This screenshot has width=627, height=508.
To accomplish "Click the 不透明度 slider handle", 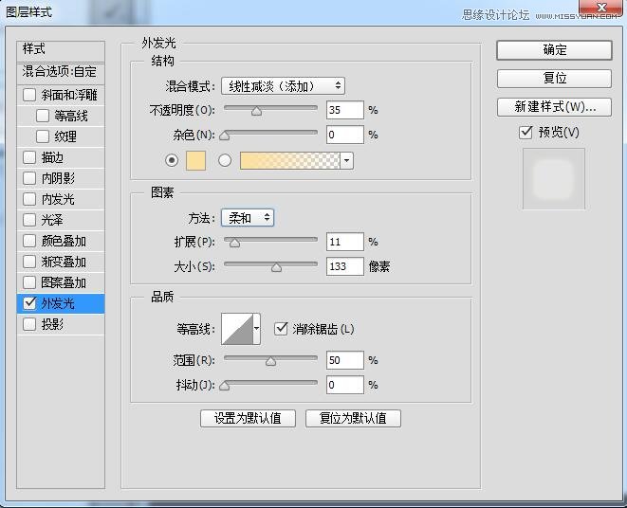I will point(256,111).
